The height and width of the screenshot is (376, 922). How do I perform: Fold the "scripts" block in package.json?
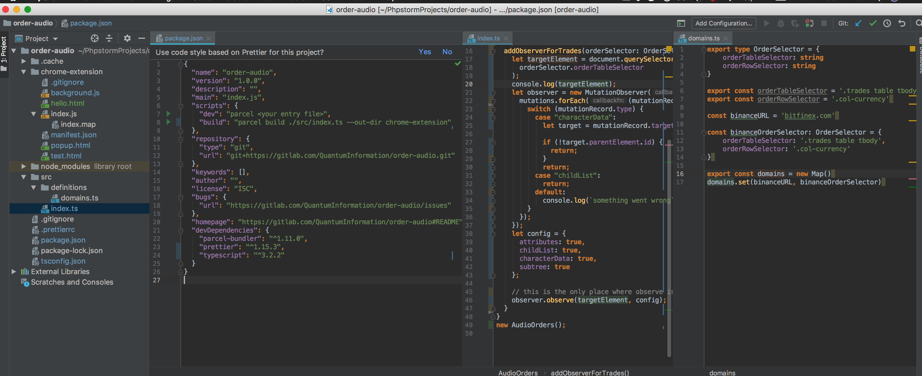(181, 106)
